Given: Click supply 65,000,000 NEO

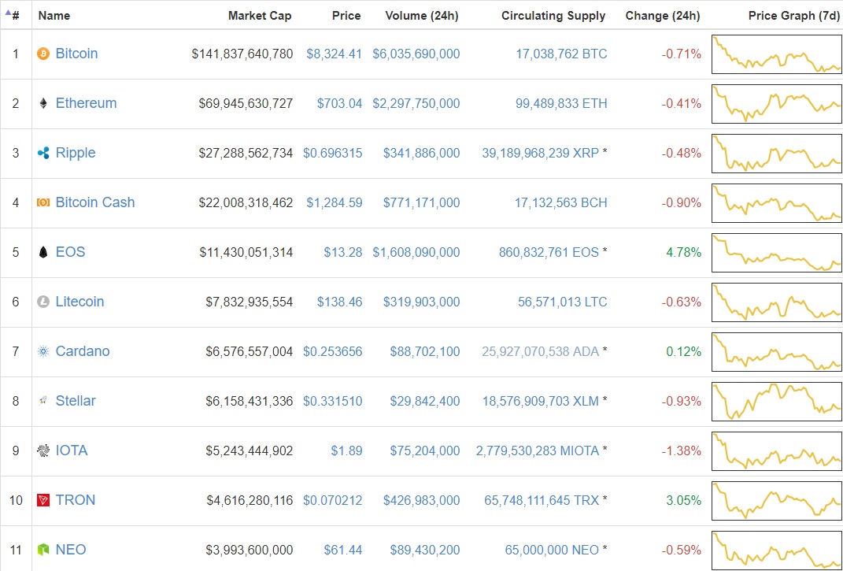Looking at the screenshot, I should pos(552,550).
